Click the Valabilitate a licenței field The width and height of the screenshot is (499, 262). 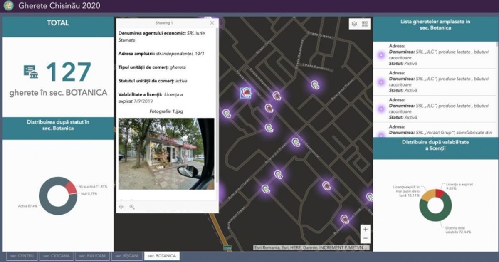point(151,98)
